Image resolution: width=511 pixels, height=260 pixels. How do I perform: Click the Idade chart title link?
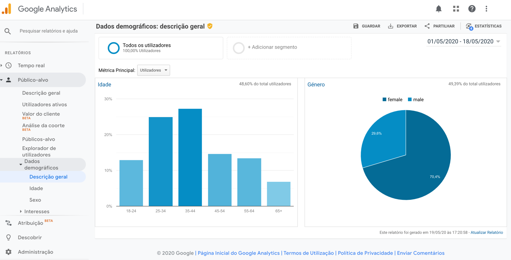pos(104,85)
